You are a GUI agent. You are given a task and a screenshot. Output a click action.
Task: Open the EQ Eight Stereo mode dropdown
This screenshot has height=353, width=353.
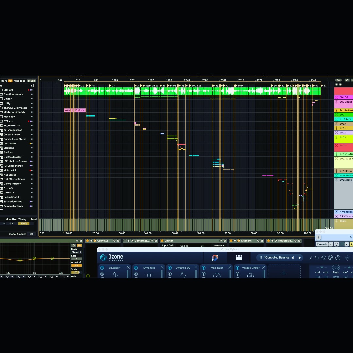76,252
